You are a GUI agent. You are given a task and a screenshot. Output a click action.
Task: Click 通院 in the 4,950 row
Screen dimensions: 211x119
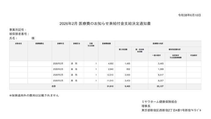pyautogui.click(x=74, y=64)
